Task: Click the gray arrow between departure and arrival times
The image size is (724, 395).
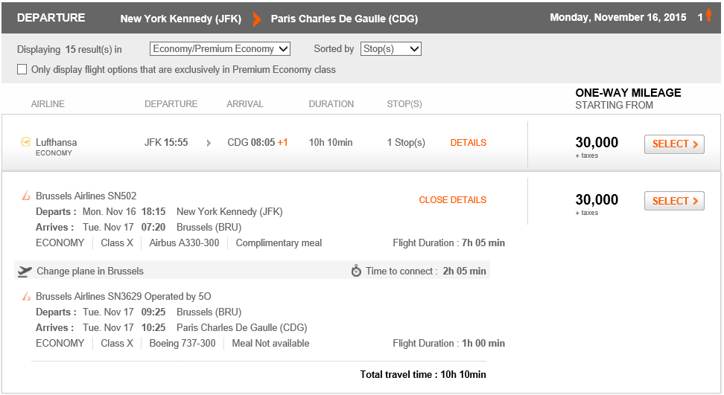Action: (x=209, y=143)
